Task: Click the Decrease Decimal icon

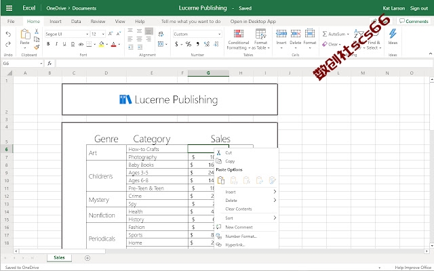Action: point(216,43)
